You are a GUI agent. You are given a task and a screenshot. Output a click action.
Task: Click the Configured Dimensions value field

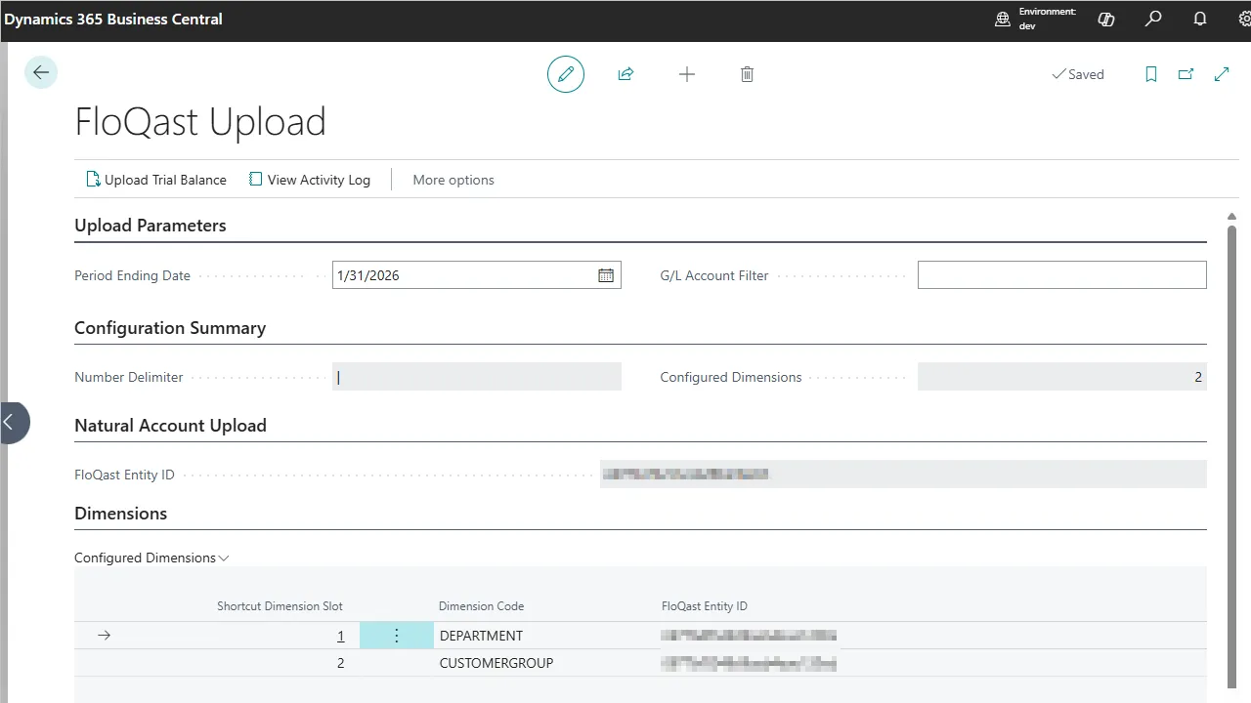tap(1062, 377)
